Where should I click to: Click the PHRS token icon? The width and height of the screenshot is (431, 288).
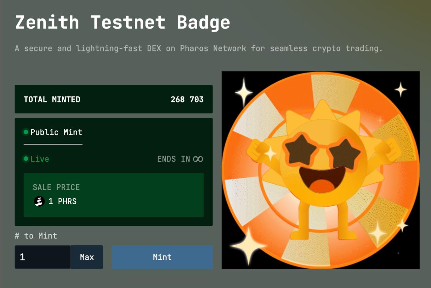(39, 201)
